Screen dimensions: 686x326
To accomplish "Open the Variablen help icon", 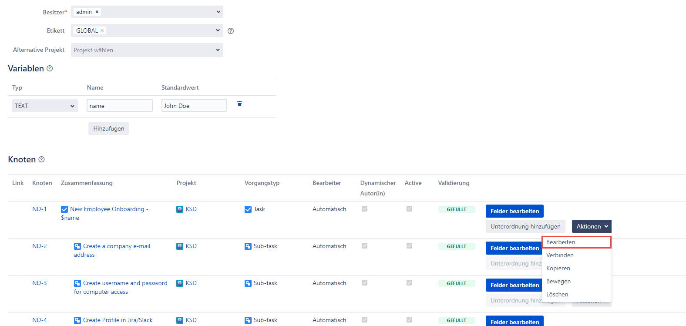I will (50, 68).
